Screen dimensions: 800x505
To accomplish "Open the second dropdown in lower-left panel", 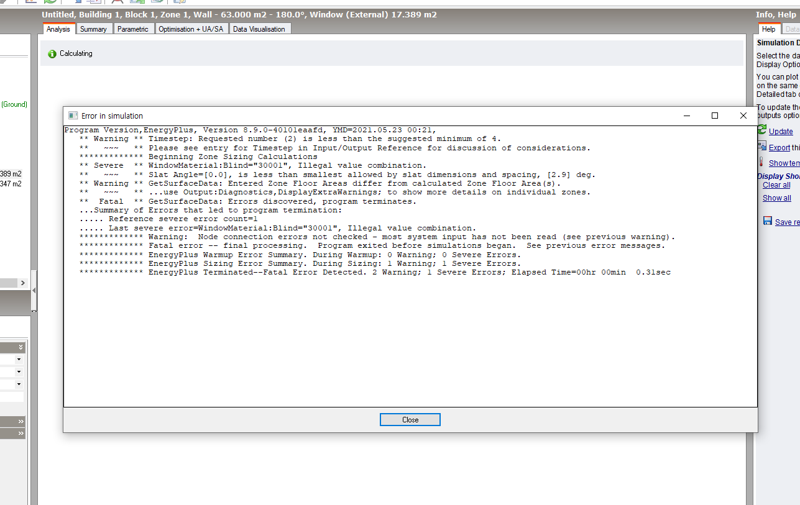I will pyautogui.click(x=19, y=372).
